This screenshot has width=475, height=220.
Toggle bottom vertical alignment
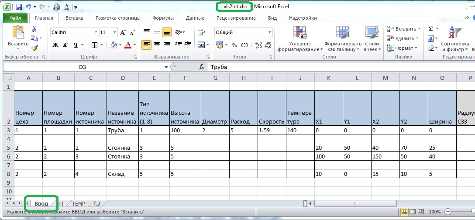(167, 32)
